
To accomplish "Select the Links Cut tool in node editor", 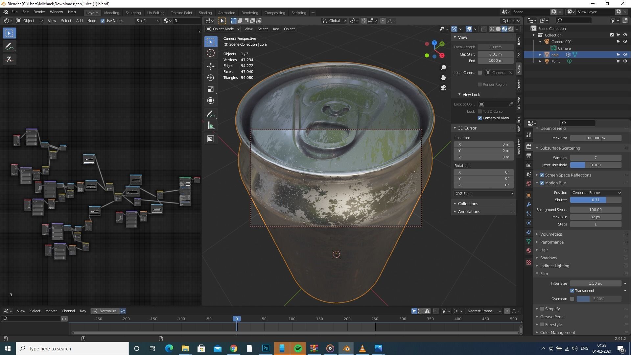I will pos(9,59).
